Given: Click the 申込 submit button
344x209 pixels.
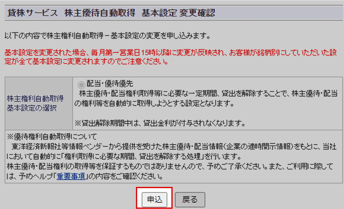Looking at the screenshot, I should click(x=154, y=199).
